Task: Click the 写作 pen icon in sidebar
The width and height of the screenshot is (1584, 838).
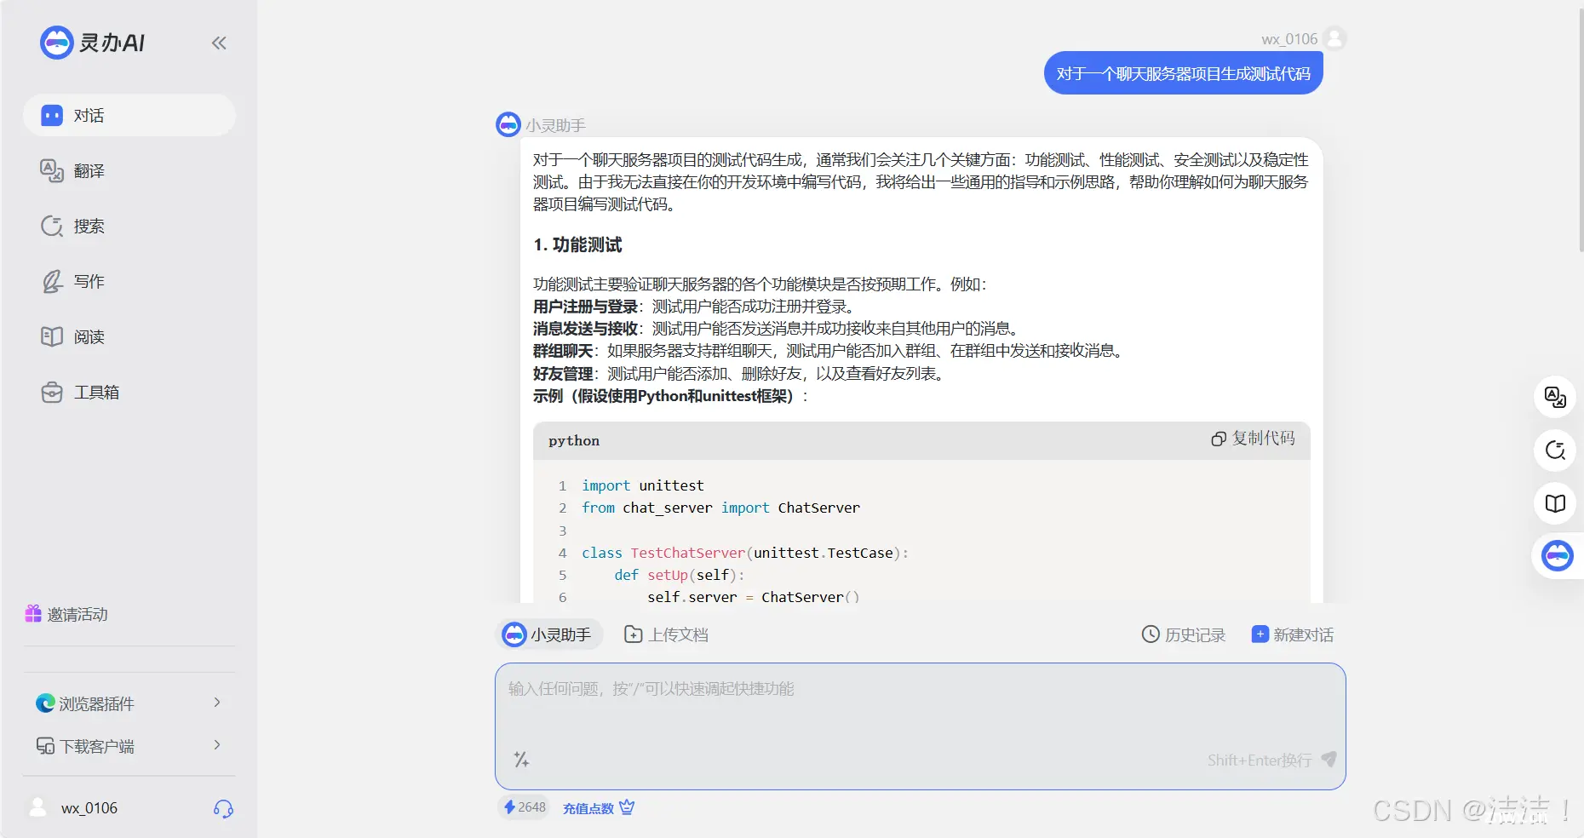Action: click(x=52, y=281)
